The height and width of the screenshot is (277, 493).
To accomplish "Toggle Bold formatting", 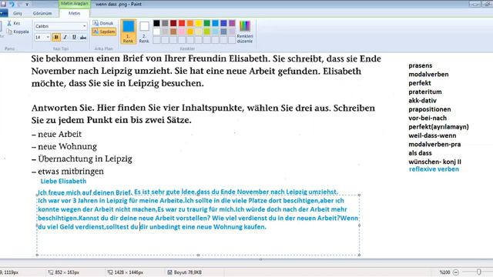I will [56, 38].
